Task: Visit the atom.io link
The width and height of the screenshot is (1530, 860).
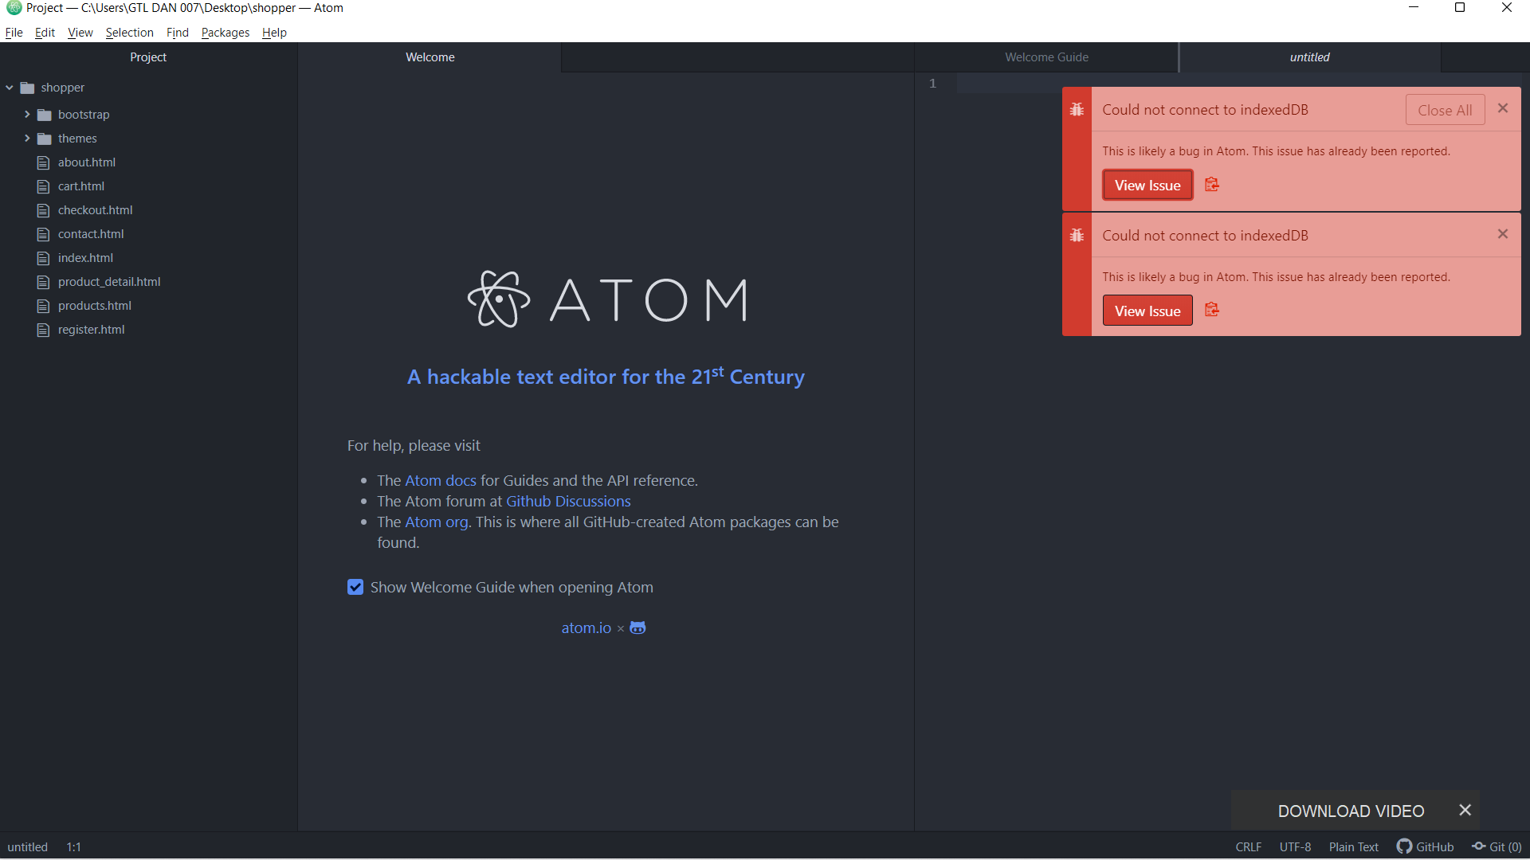Action: 586,627
